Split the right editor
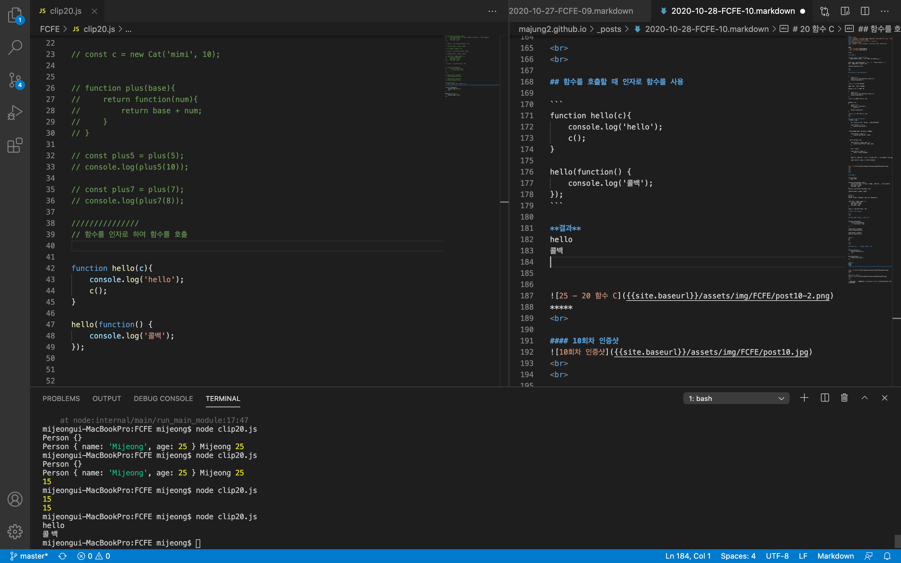Viewport: 901px width, 563px height. pyautogui.click(x=865, y=11)
